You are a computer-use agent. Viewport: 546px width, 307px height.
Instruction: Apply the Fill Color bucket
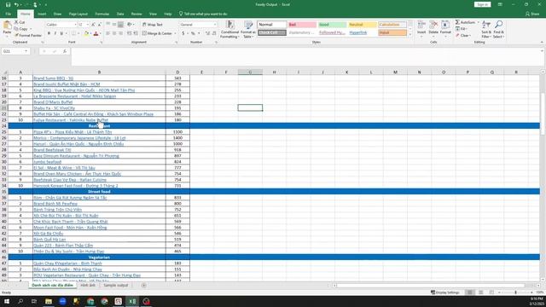tap(86, 34)
